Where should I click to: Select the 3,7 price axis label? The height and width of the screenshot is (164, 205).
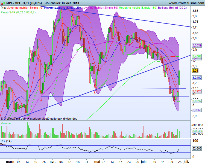pyautogui.click(x=194, y=27)
